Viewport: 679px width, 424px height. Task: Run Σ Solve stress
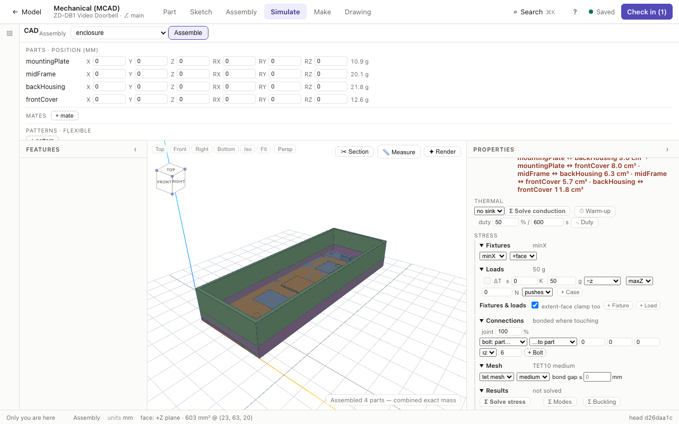(505, 402)
